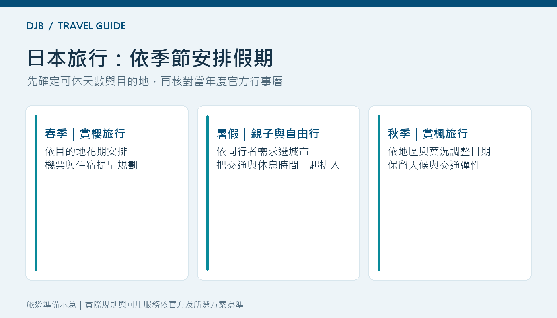Click the line 依同行者需求選城市

coord(263,151)
